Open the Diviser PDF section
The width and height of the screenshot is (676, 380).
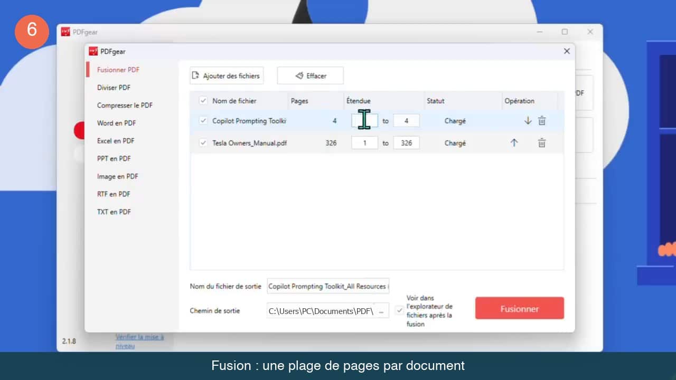pyautogui.click(x=114, y=88)
